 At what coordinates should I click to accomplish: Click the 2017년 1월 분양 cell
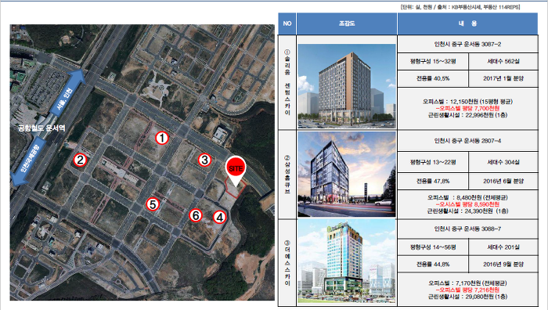[503, 78]
